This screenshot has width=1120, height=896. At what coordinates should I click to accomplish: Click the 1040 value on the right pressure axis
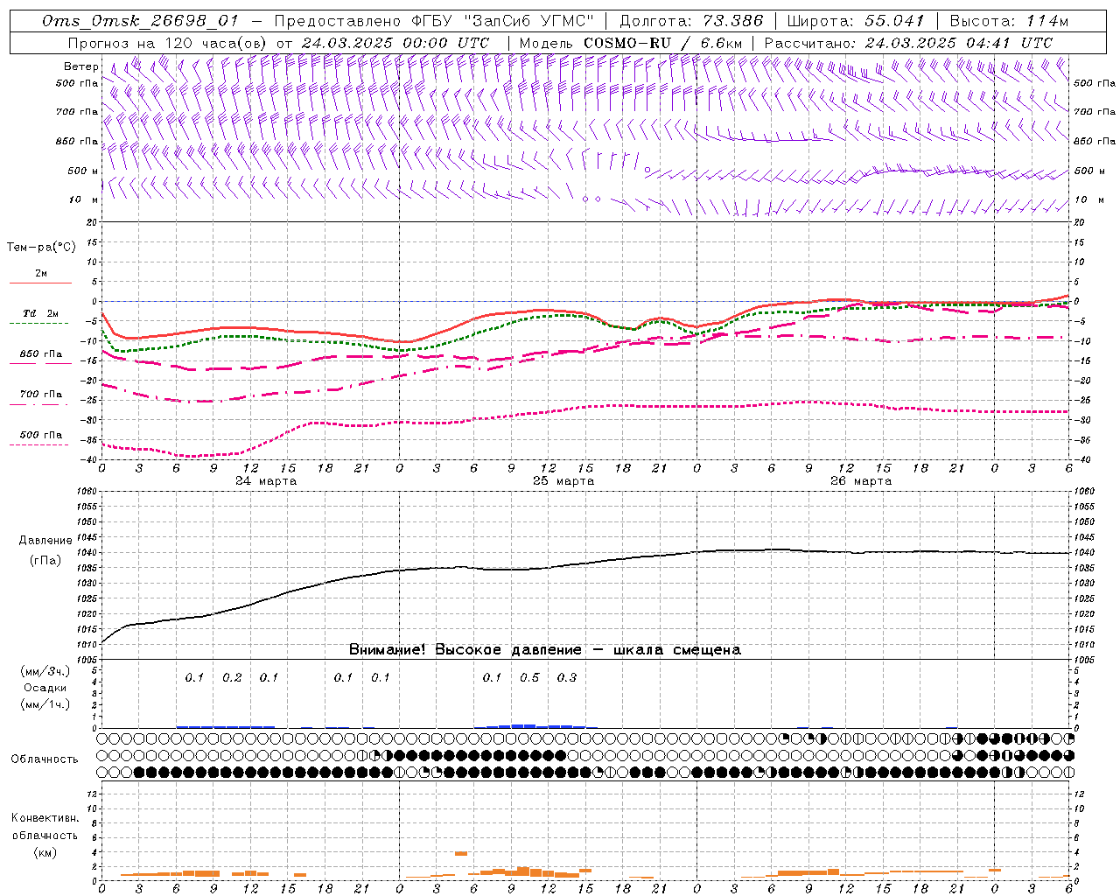pyautogui.click(x=1083, y=553)
